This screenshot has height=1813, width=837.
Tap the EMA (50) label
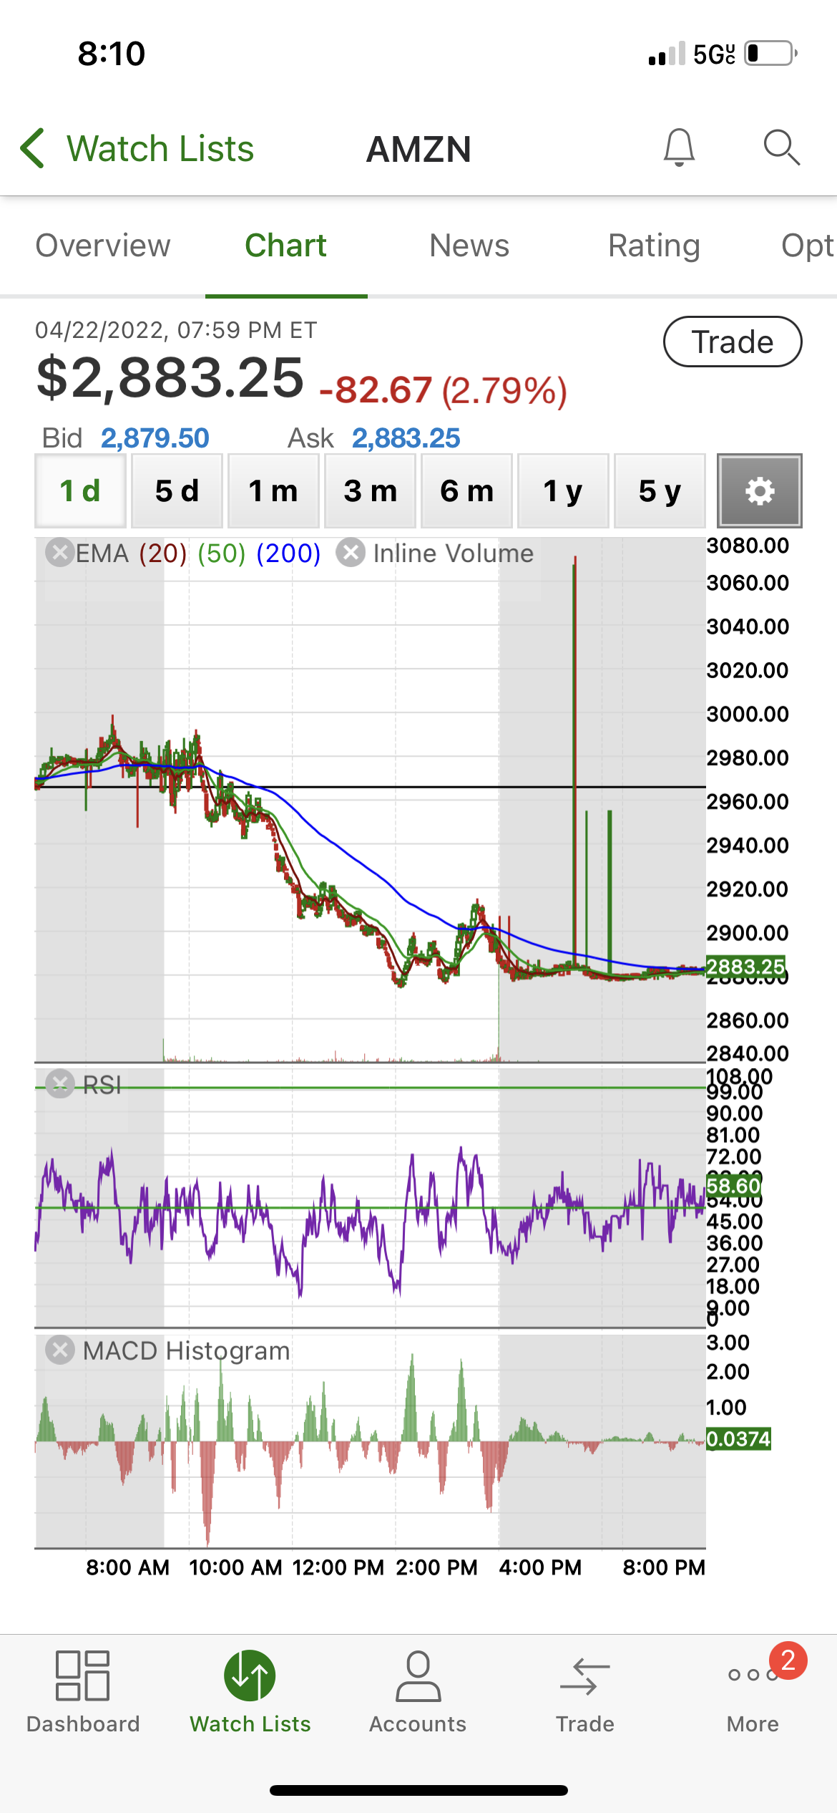click(x=222, y=553)
